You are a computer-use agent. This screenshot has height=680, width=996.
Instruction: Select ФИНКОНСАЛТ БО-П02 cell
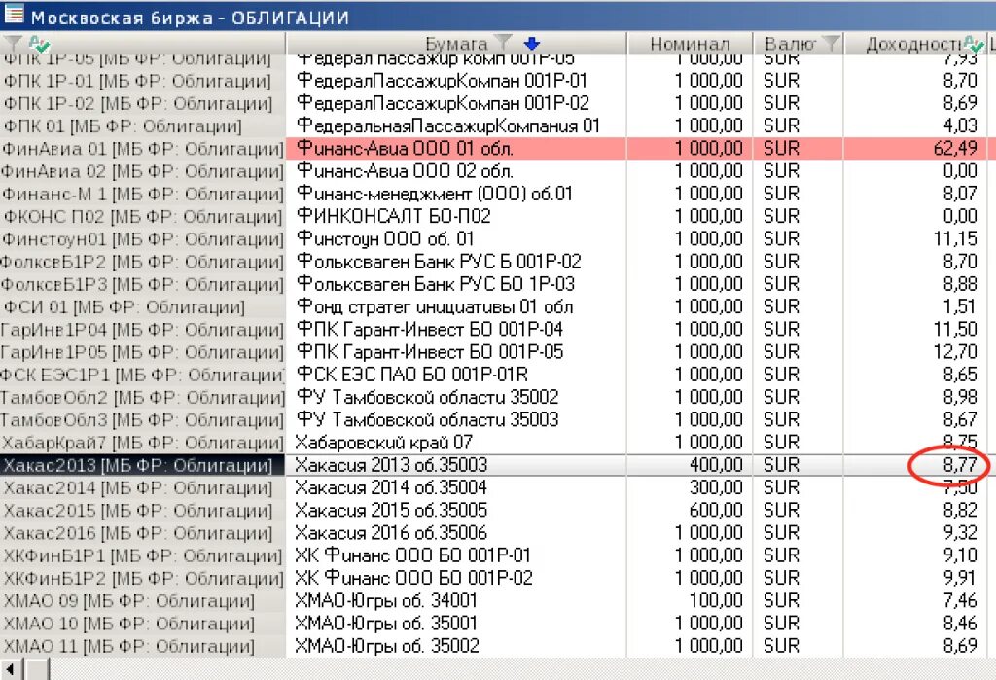point(456,217)
